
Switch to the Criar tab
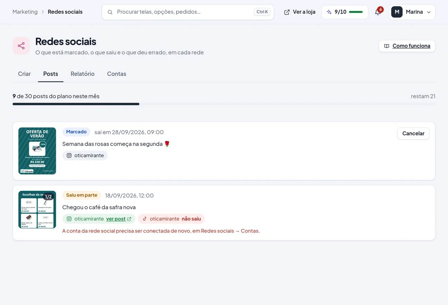click(24, 74)
